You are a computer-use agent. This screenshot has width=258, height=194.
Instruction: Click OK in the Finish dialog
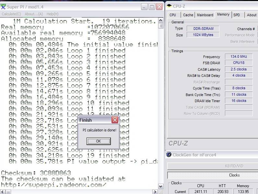click(x=99, y=141)
